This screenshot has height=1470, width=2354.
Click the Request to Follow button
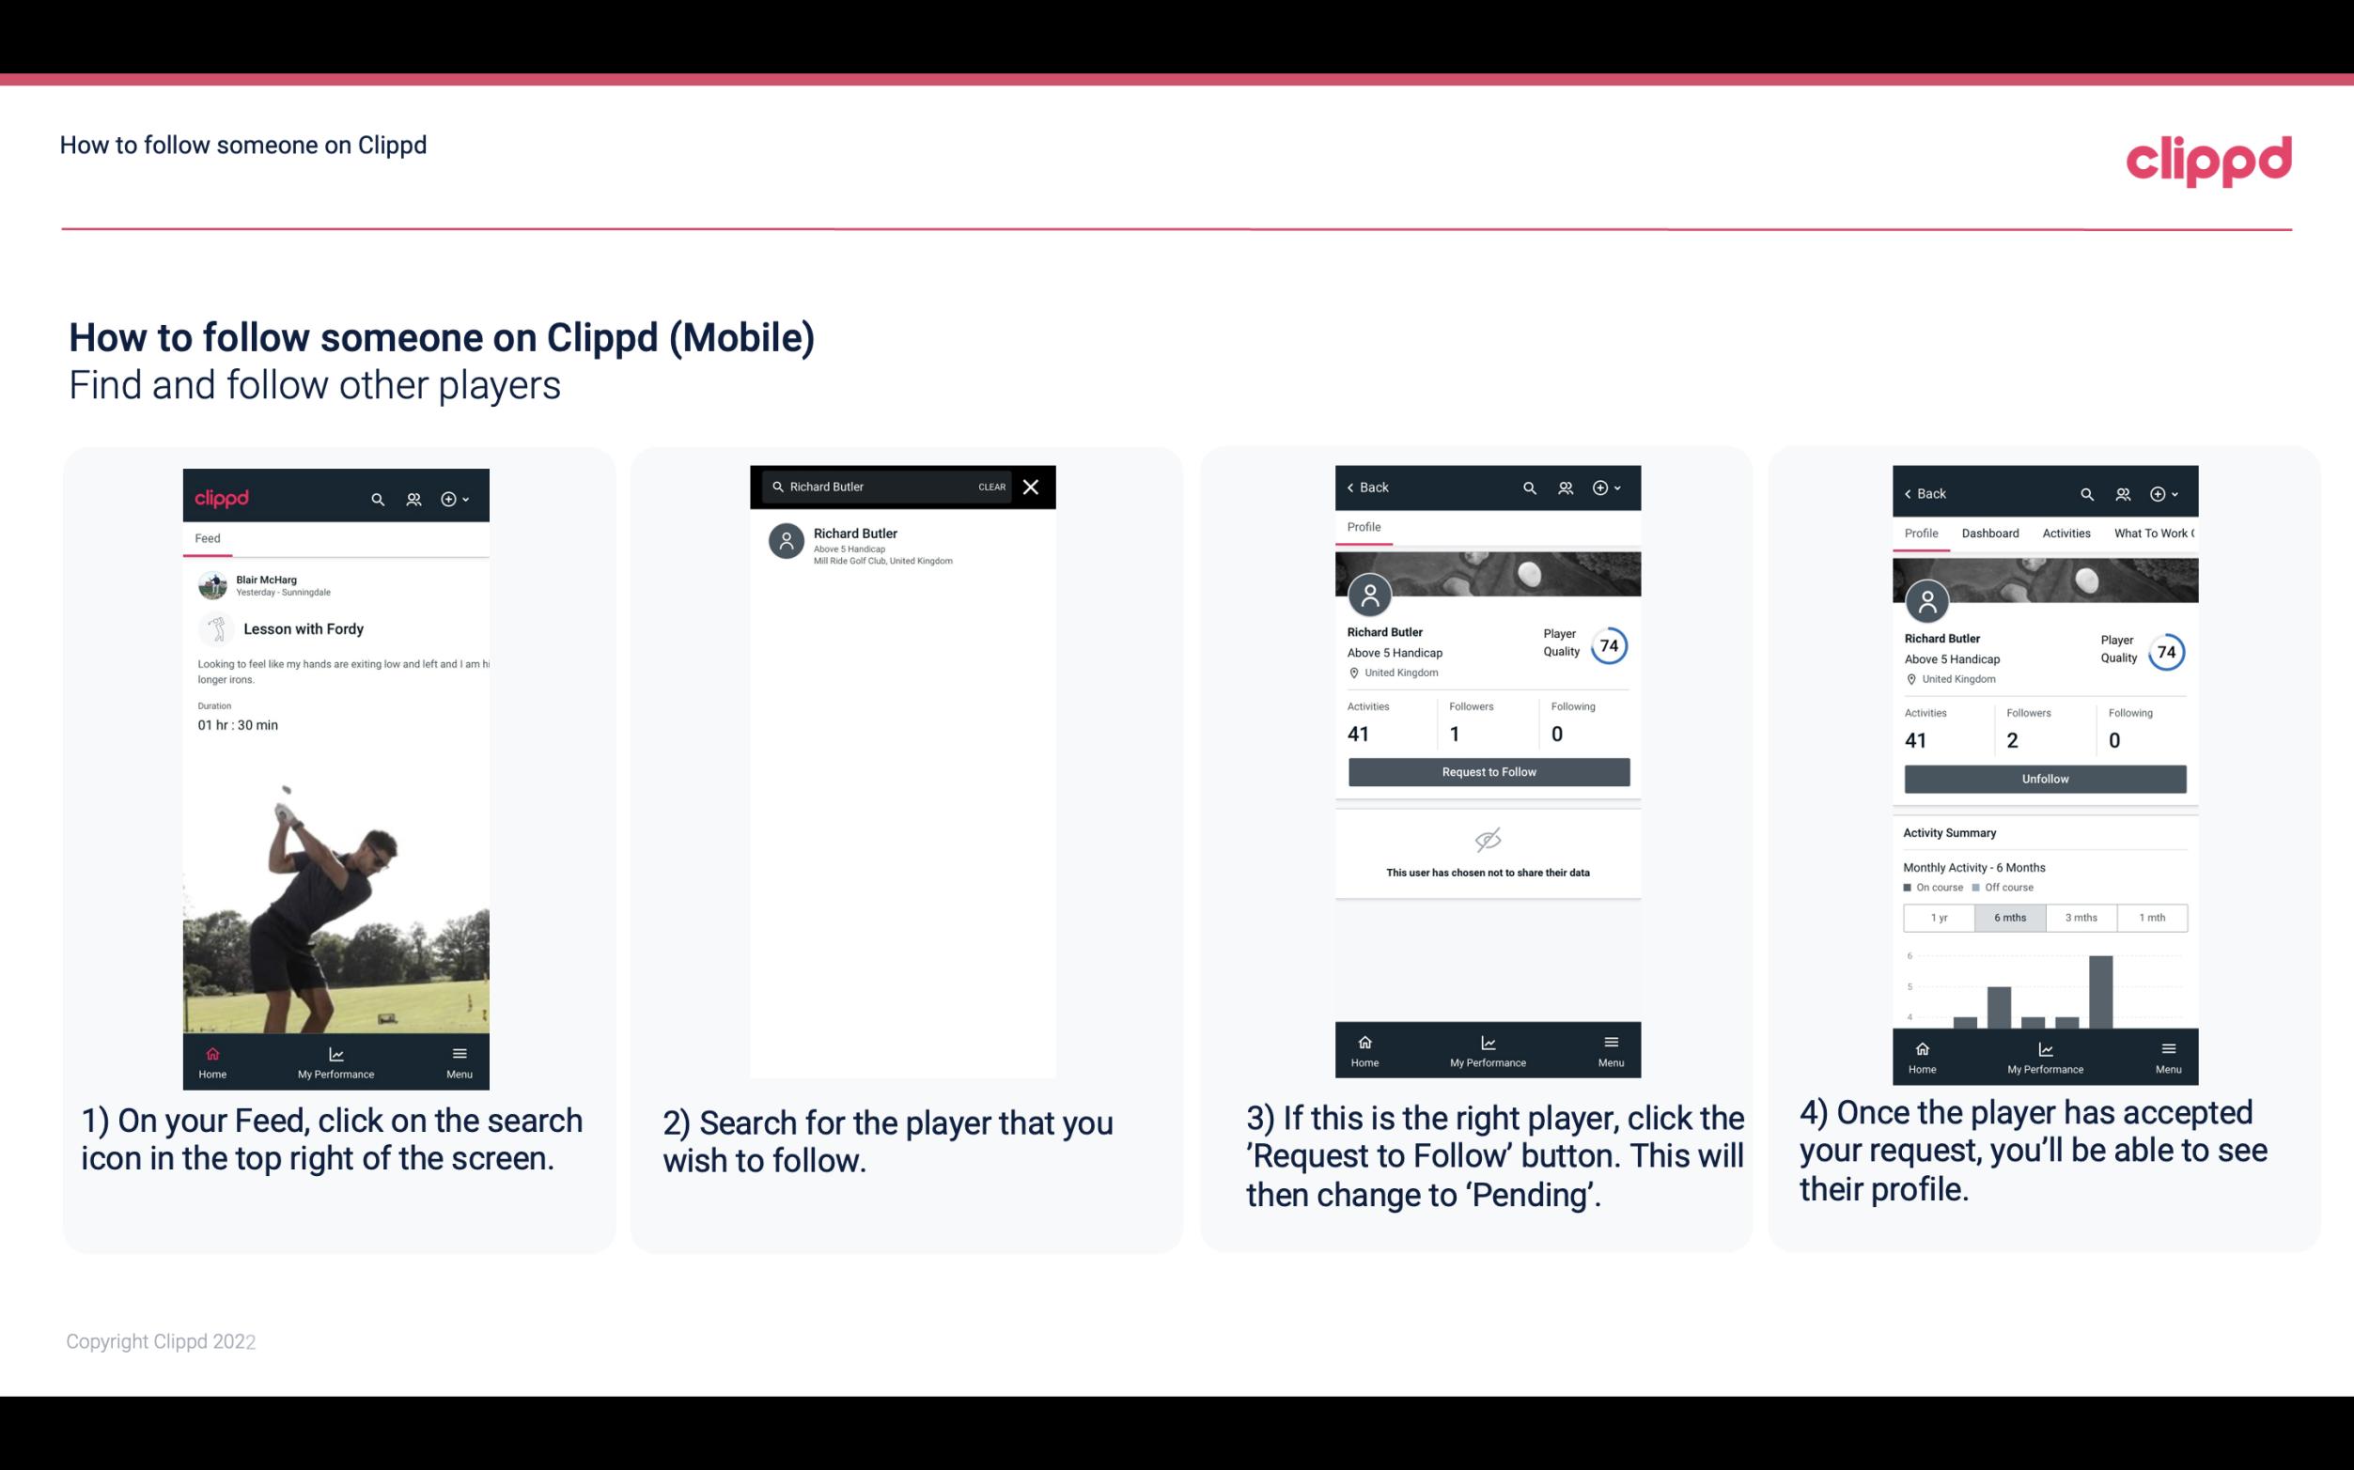point(1487,772)
